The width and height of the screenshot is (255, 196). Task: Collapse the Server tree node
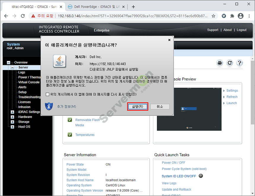click(x=12, y=68)
